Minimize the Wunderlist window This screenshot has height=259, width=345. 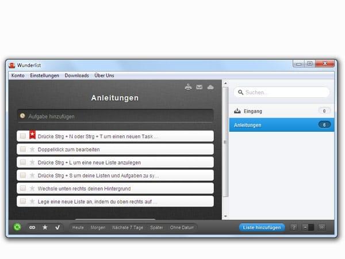pos(298,64)
